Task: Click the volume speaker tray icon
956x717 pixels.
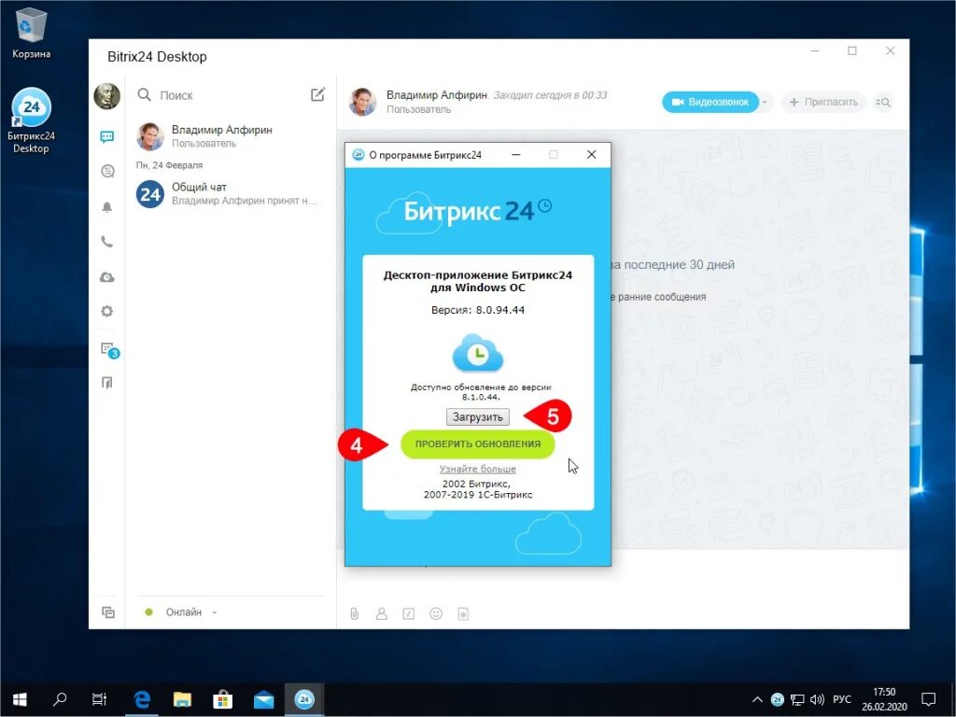Action: click(x=817, y=699)
